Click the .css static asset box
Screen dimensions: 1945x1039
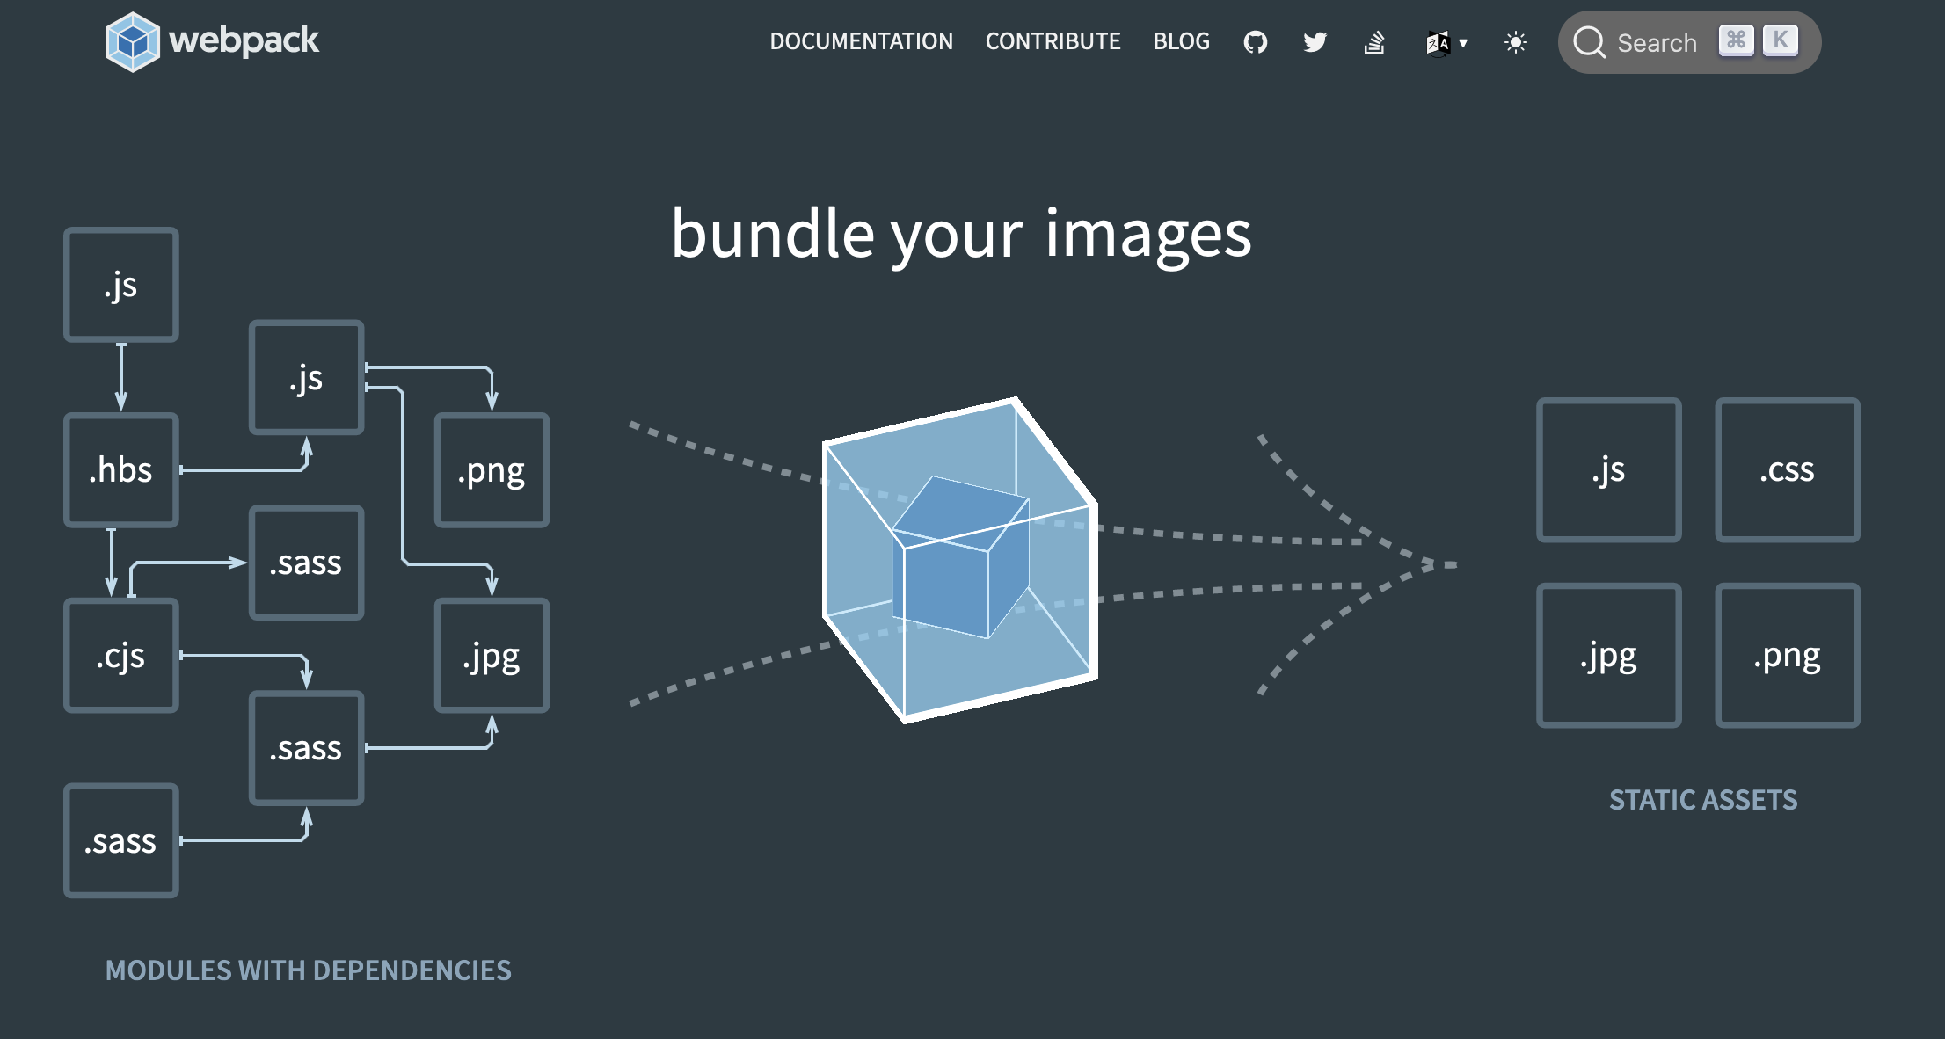click(1787, 470)
